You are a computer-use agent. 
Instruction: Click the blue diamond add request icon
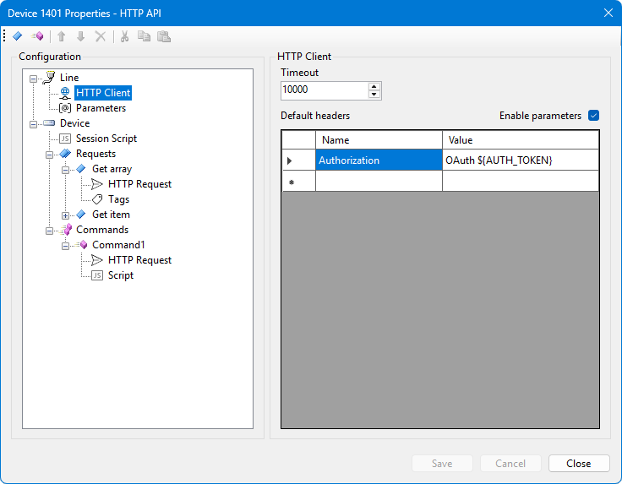[18, 36]
